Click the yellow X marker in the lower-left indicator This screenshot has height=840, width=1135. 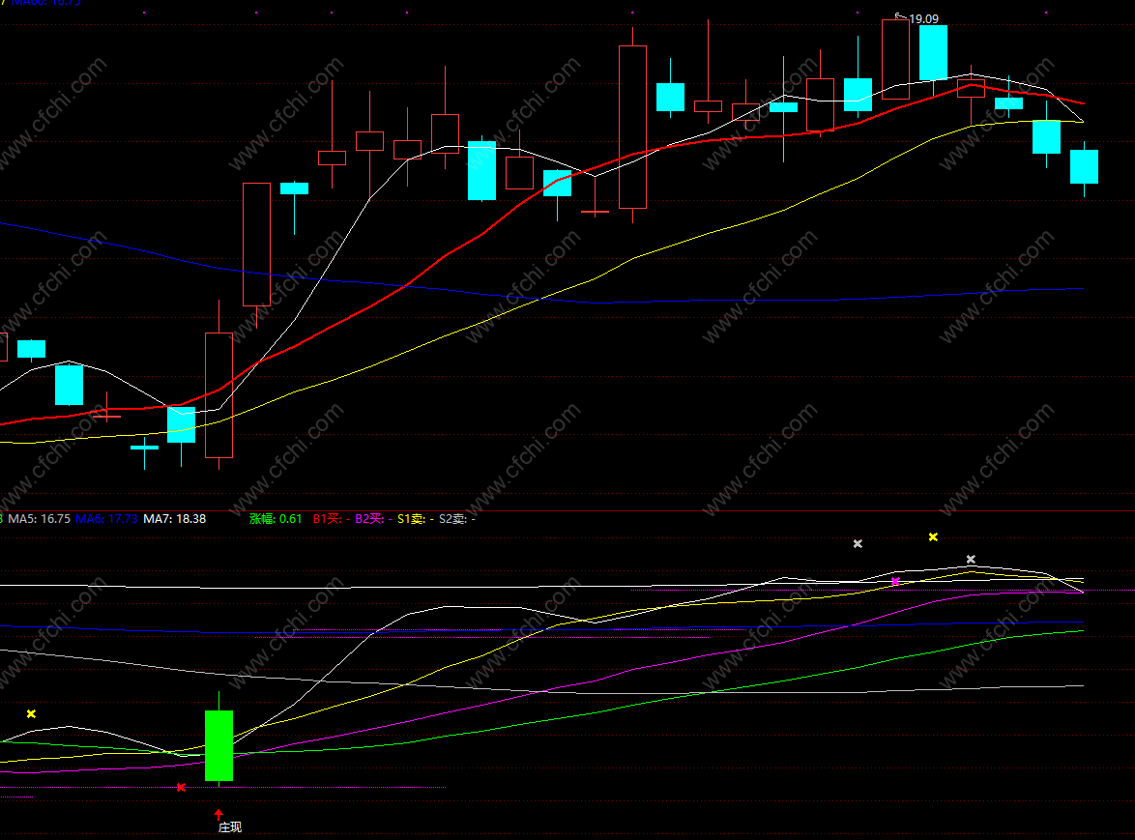point(31,714)
